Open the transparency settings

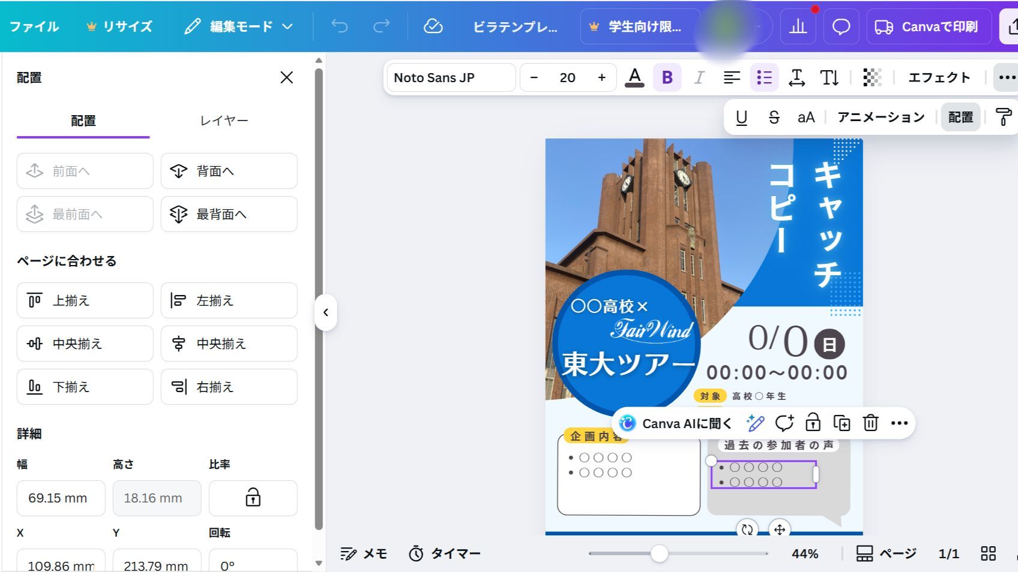tap(872, 77)
